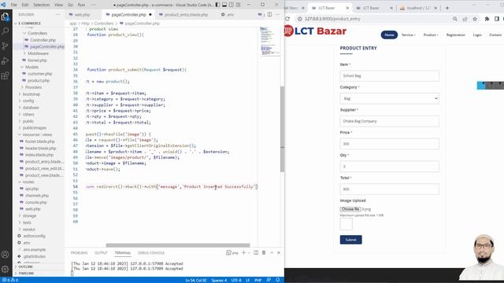Open the Selection menu
The height and width of the screenshot is (283, 504).
tap(42, 5)
